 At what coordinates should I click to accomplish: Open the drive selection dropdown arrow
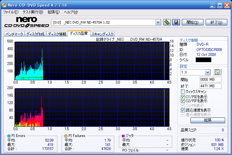(x=158, y=22)
